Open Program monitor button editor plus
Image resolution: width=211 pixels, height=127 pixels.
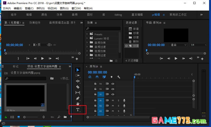coord(202,59)
